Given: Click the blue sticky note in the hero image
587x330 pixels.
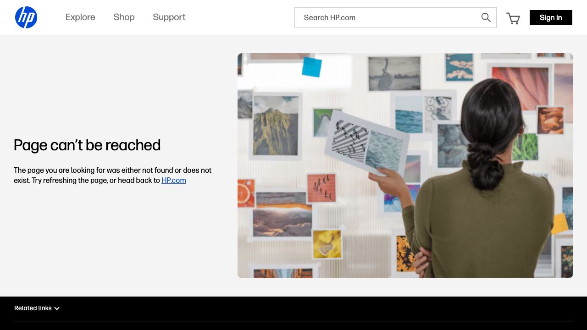Looking at the screenshot, I should tap(311, 67).
